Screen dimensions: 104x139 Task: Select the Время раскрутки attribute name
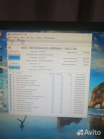click(x=22, y=78)
